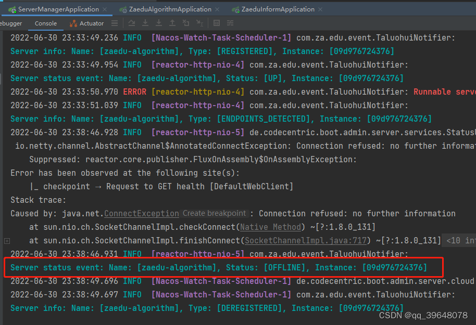Close the ServerManagerApplication tab
The image size is (476, 325).
[x=105, y=10]
